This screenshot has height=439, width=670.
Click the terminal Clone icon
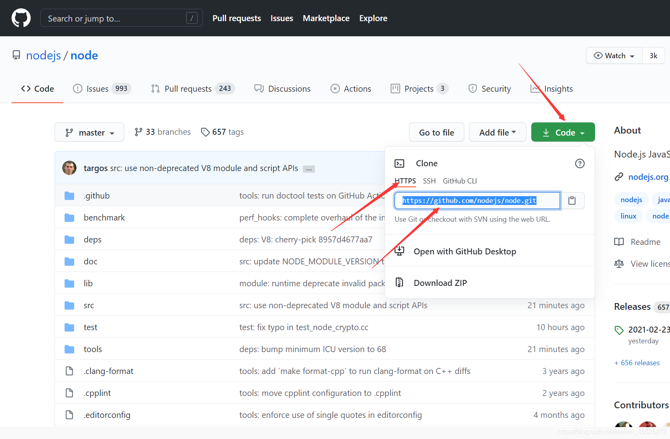point(399,163)
